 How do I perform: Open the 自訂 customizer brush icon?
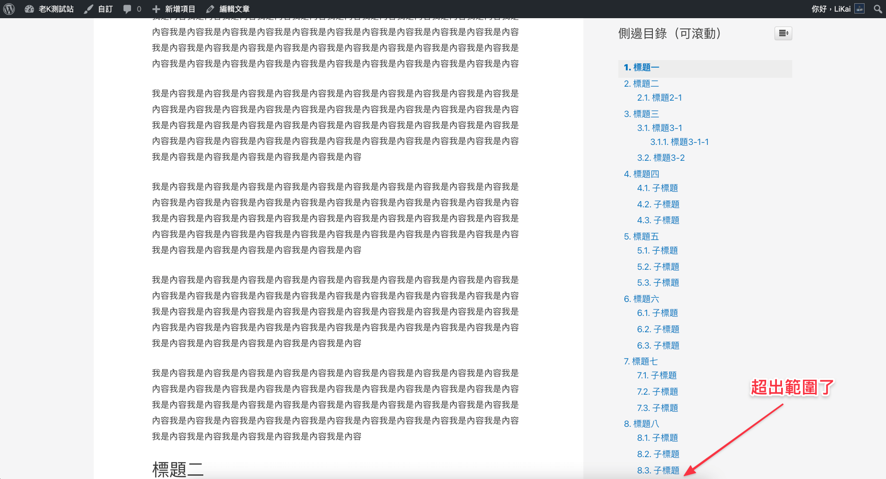click(89, 9)
